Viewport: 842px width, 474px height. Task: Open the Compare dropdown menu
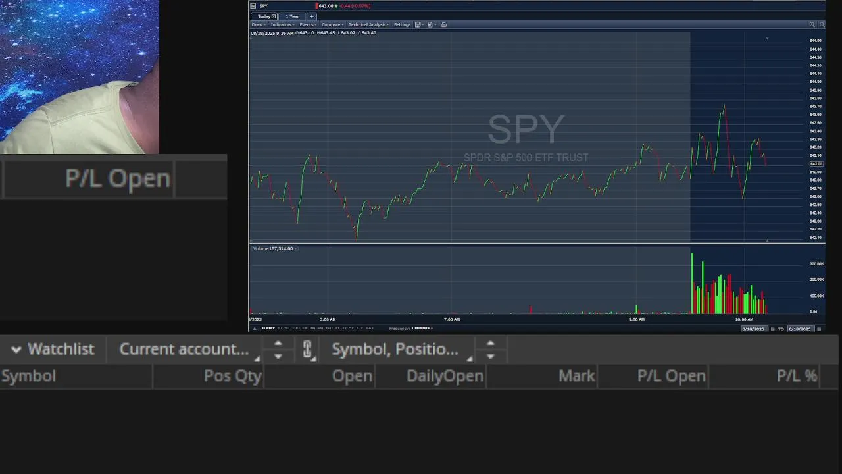[332, 25]
